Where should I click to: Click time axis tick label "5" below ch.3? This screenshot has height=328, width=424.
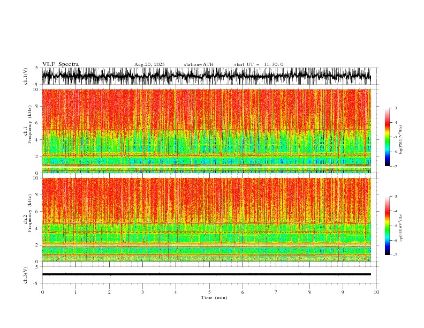(209, 292)
